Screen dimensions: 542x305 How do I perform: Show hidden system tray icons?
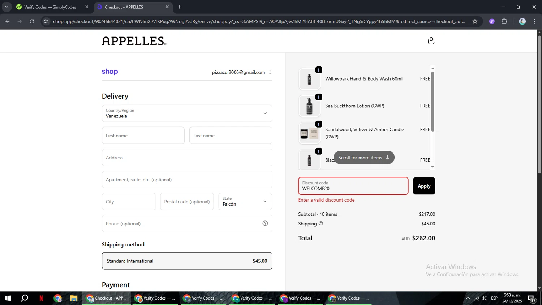(x=468, y=298)
